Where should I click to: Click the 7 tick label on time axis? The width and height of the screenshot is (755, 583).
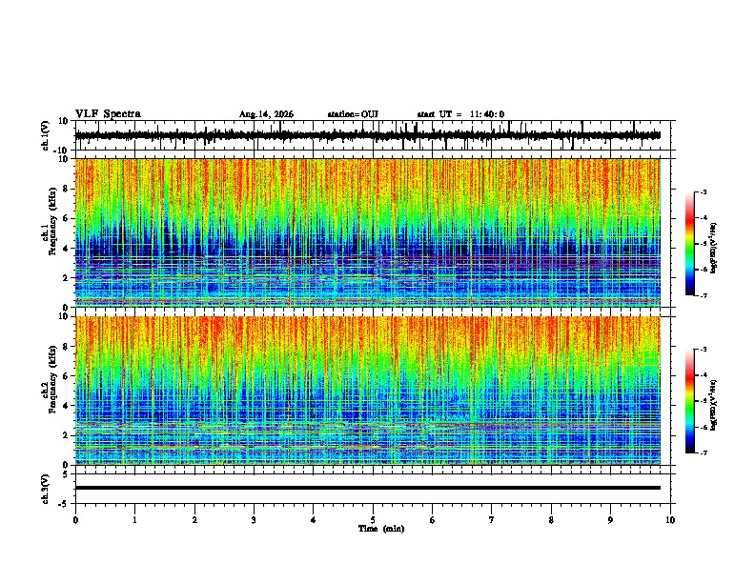[x=492, y=520]
